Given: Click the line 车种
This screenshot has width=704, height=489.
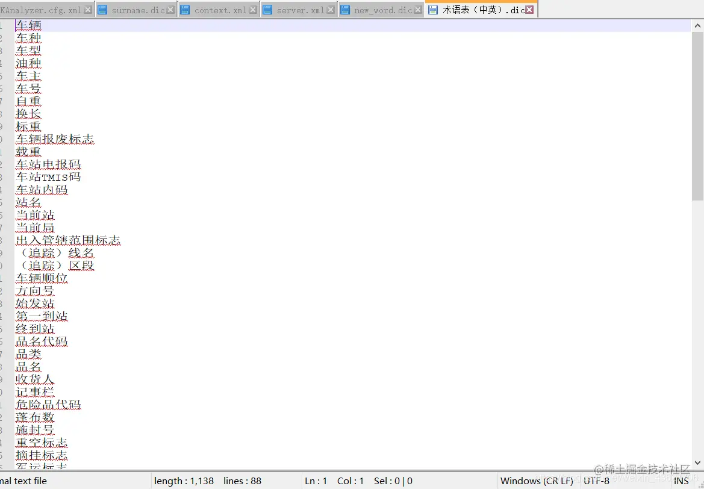Looking at the screenshot, I should click(28, 38).
